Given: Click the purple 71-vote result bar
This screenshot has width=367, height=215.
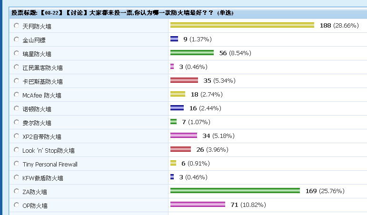Looking at the screenshot, I should 197,205.
